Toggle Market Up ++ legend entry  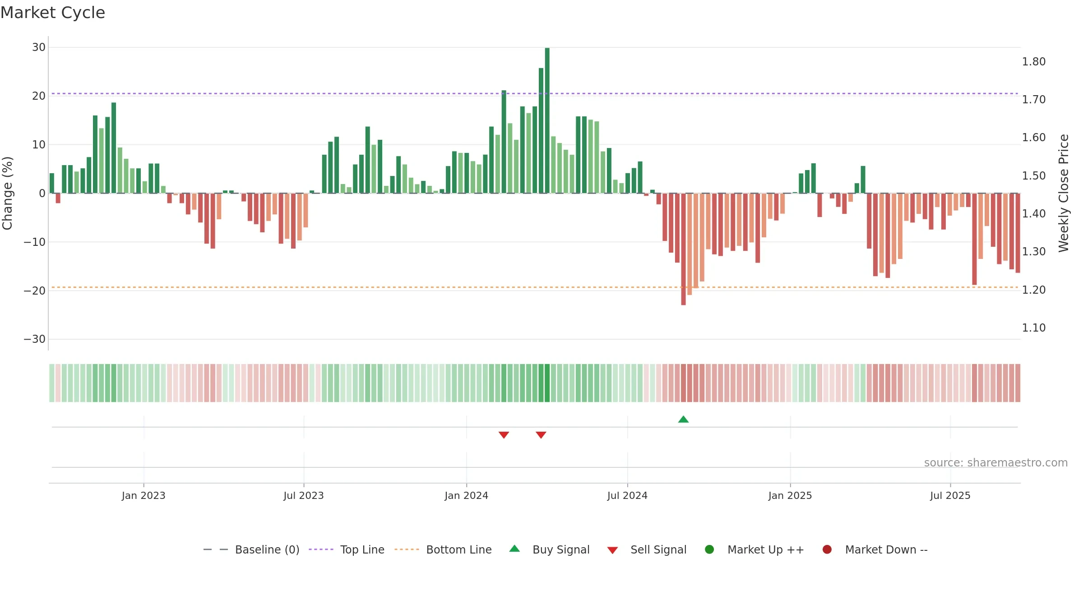click(754, 549)
